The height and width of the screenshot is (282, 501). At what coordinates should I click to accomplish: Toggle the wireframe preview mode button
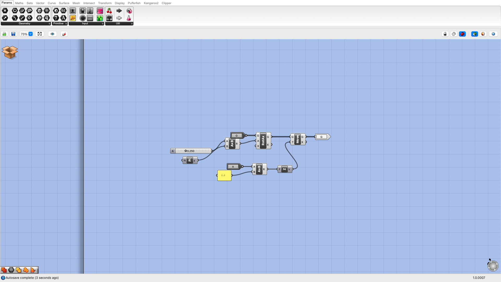[454, 34]
